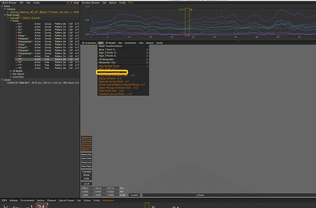Open the Constraints menu in orientation panel
The image size is (316, 208).
coord(130,43)
